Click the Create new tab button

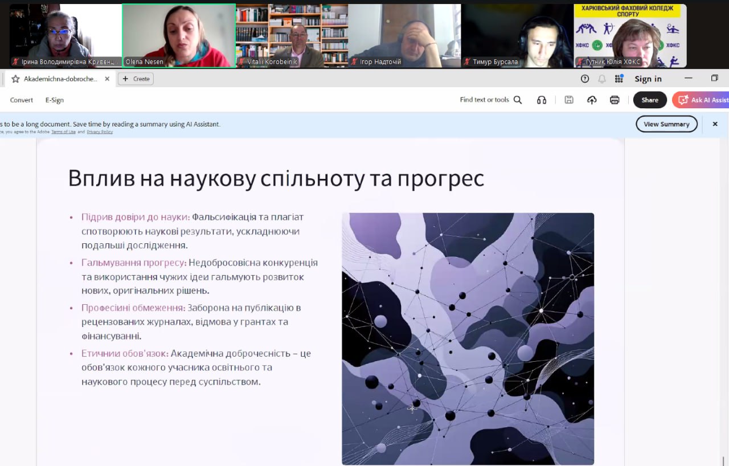tap(136, 79)
